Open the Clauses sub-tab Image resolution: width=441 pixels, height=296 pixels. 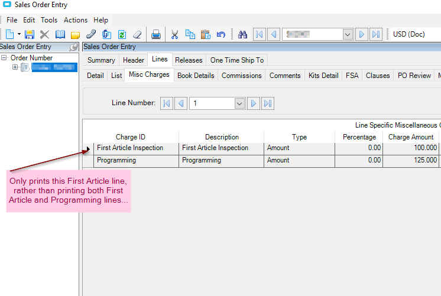(378, 76)
